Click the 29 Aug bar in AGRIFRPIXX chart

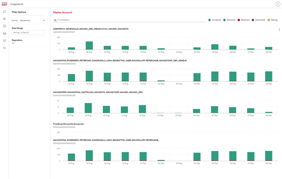[x=89, y=46]
